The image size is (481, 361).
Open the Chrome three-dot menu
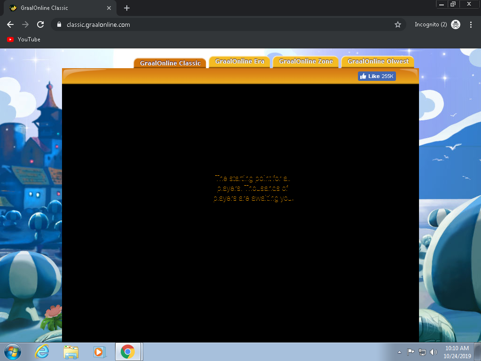point(471,24)
